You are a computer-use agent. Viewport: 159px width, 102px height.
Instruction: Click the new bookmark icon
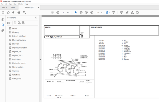tap(19, 23)
